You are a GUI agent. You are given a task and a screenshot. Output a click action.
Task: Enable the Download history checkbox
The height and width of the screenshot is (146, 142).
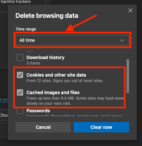point(20,57)
